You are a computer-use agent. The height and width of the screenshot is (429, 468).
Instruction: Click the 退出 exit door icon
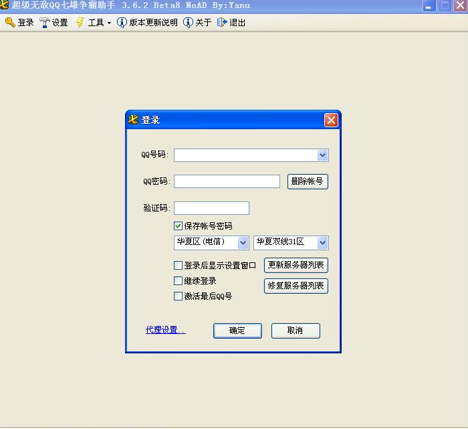point(222,22)
